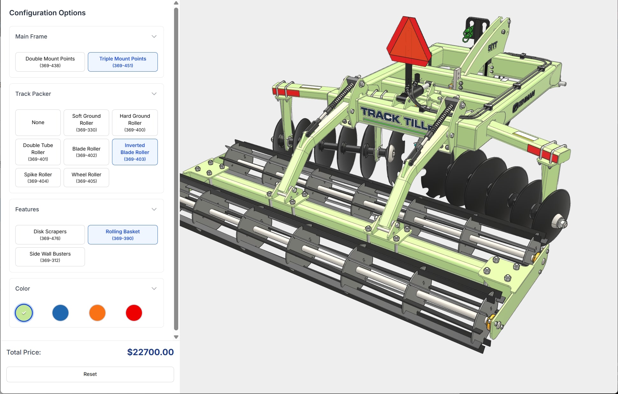Choose the Double Tube Roller packer
The image size is (618, 394).
tap(38, 152)
